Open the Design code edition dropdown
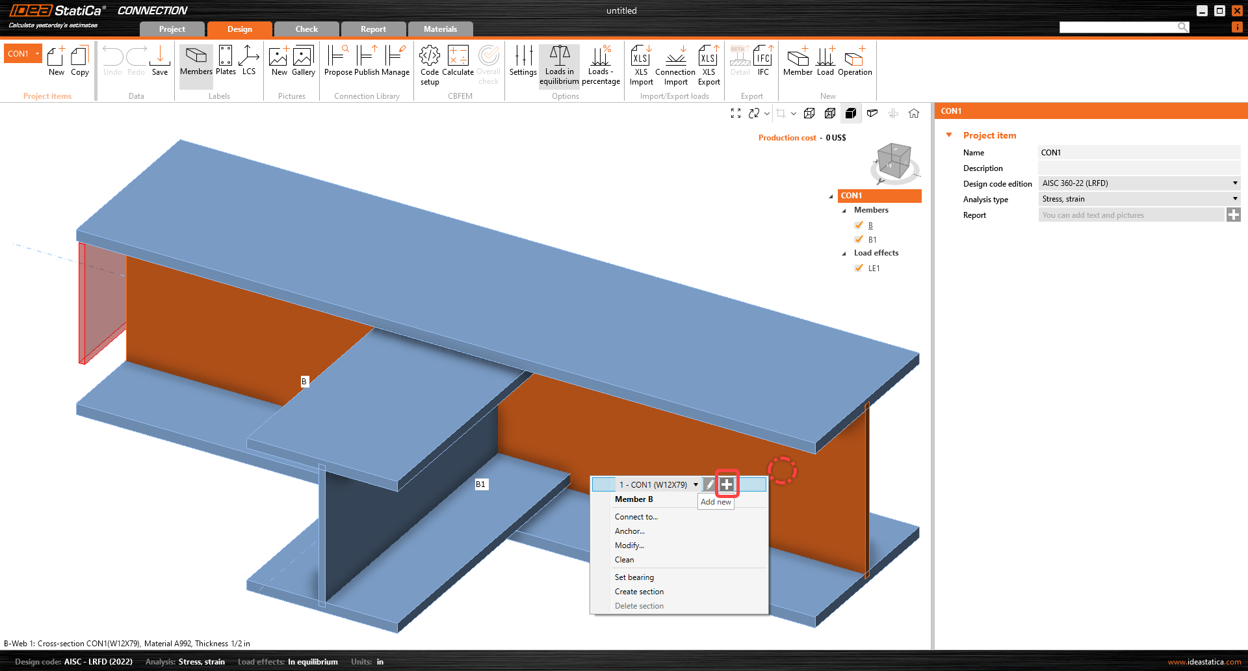1248x671 pixels. pos(1234,183)
